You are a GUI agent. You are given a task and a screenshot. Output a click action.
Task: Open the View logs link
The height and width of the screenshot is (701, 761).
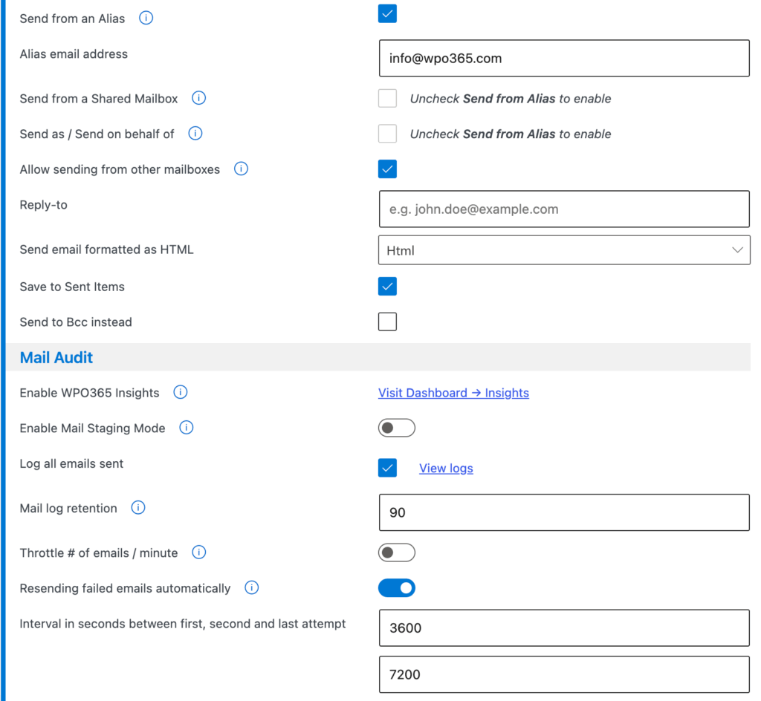point(446,469)
